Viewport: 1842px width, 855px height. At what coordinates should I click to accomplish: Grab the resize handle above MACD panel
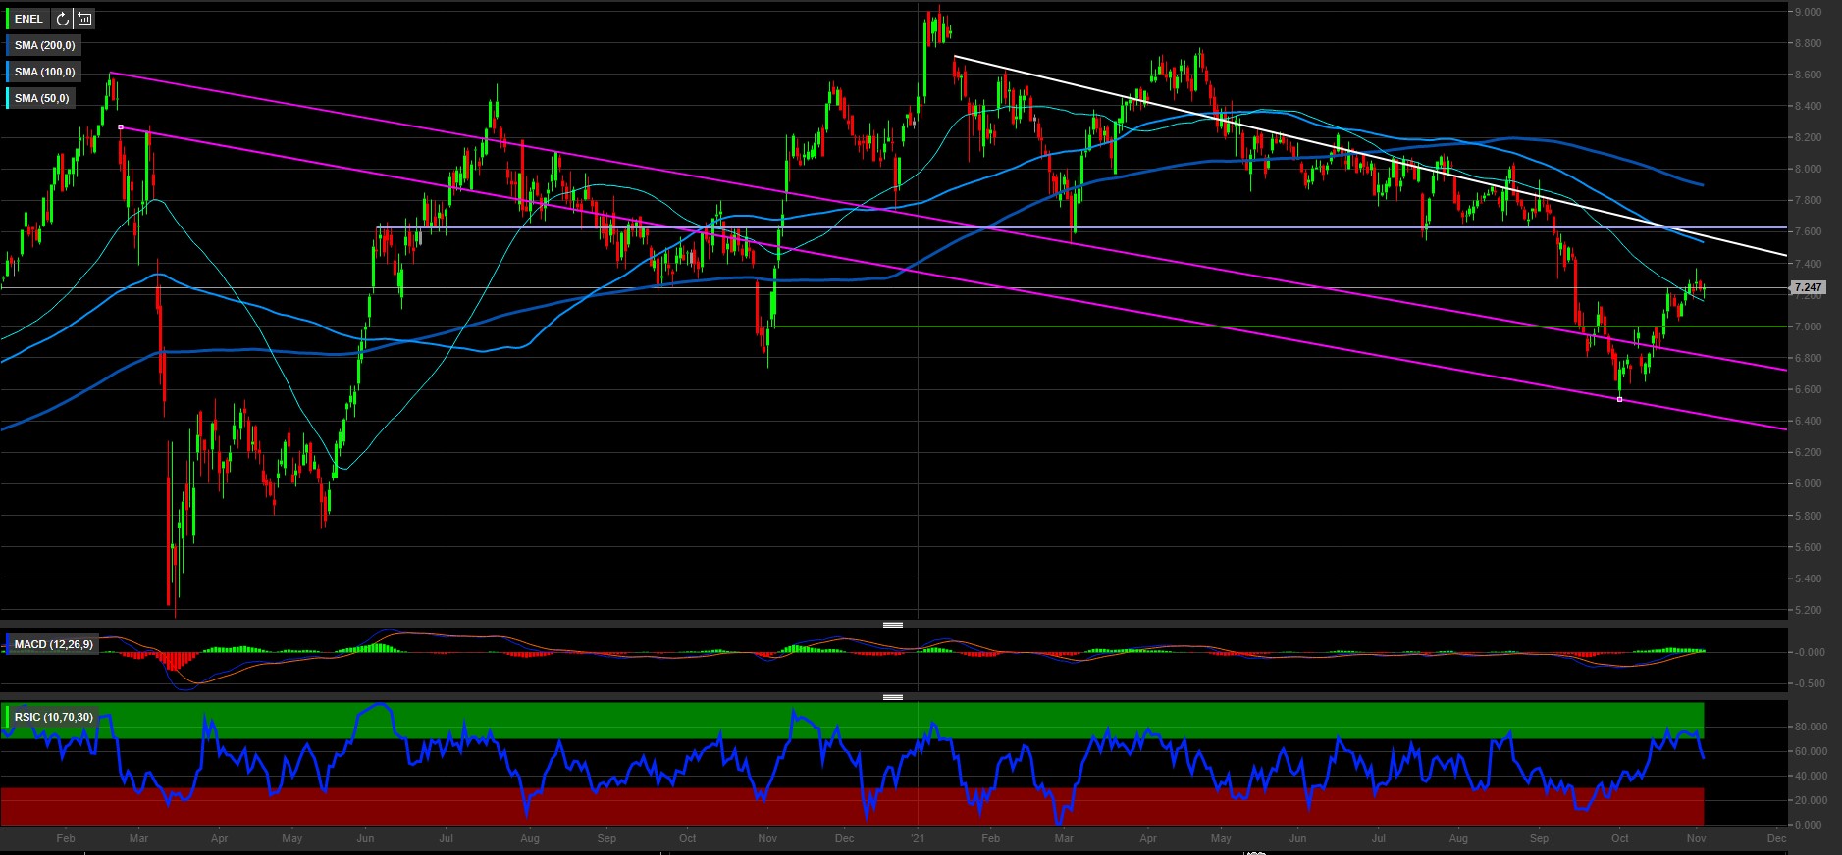(x=892, y=625)
